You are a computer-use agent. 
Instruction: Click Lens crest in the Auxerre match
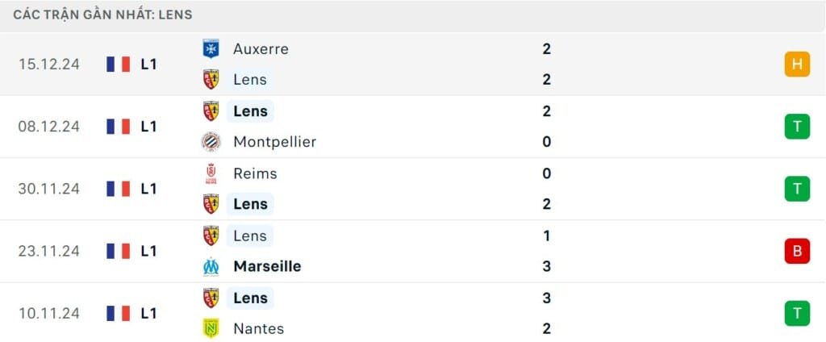tap(211, 79)
